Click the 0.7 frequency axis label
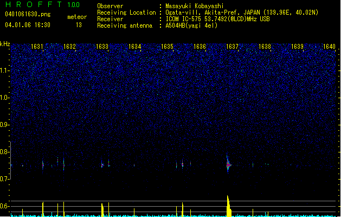341x217 pixels. pyautogui.click(x=5, y=179)
